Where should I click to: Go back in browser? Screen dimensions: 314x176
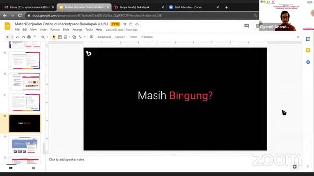click(x=5, y=15)
